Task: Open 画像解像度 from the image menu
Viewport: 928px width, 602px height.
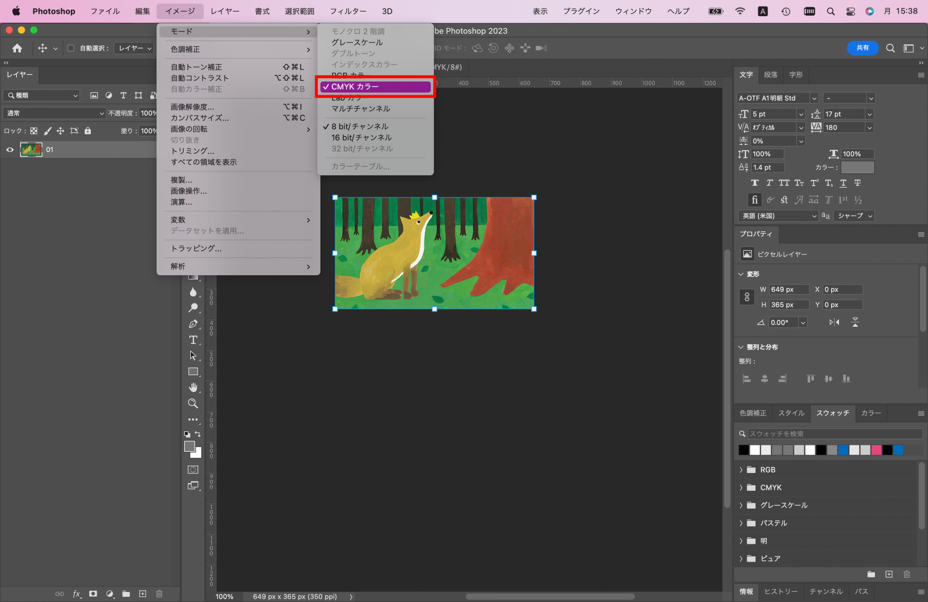Action: [192, 107]
